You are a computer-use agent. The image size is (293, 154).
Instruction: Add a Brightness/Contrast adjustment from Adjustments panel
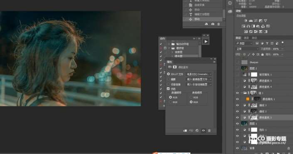tap(246, 21)
